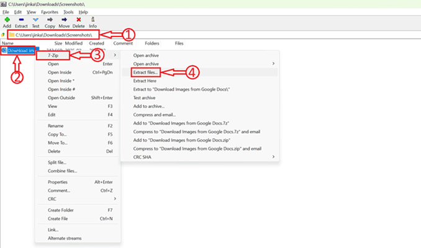The image size is (421, 248).
Task: Choose Rename in the context menu
Action: (78, 126)
